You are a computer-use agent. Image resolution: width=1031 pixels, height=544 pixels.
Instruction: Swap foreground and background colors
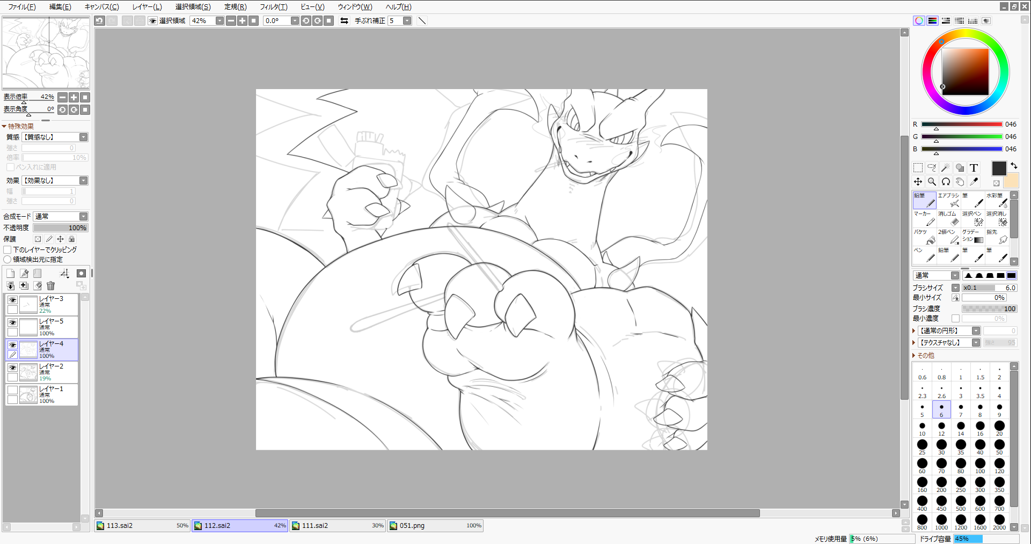(1014, 165)
